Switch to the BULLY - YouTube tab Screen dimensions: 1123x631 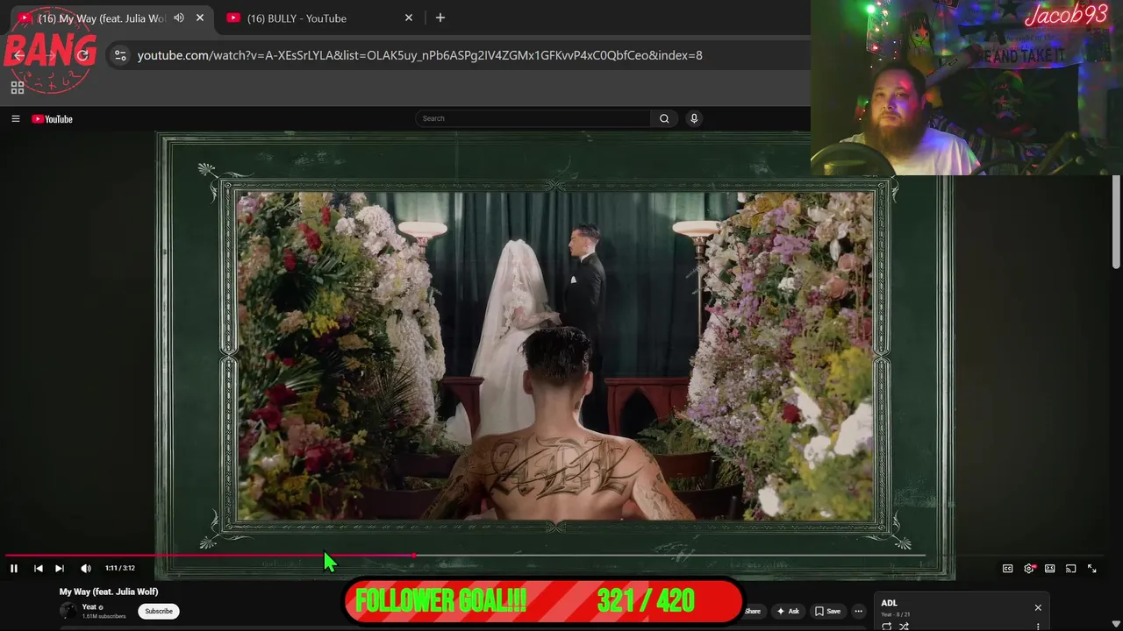[318, 18]
